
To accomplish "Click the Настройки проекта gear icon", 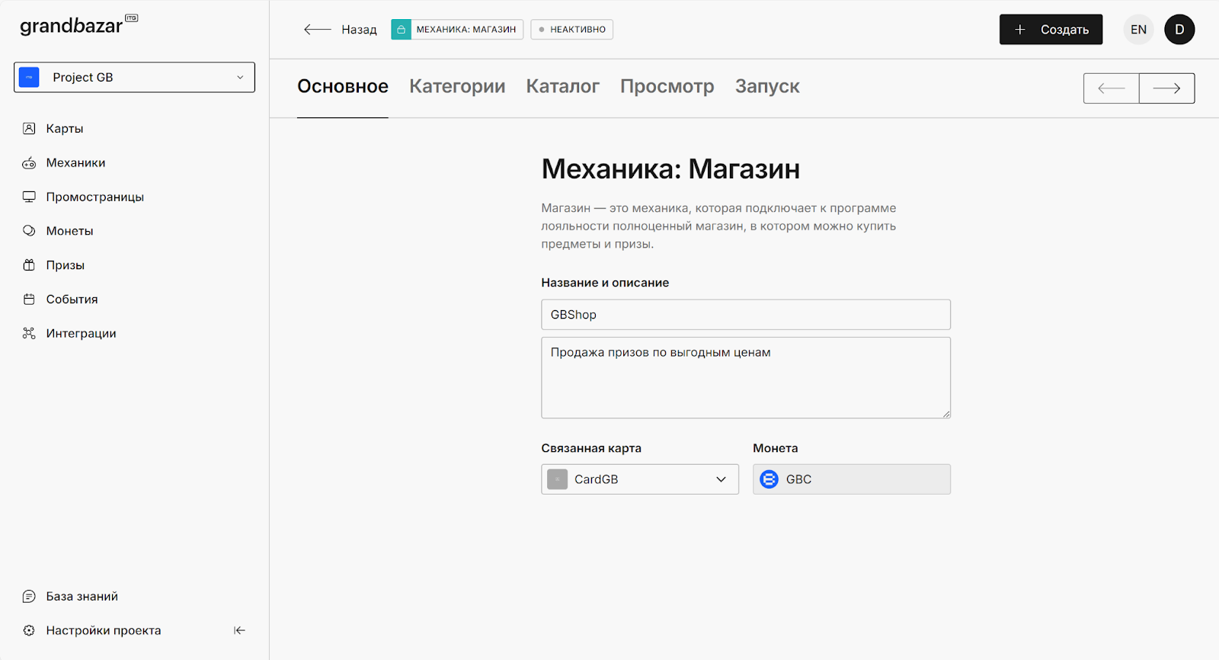I will (x=29, y=630).
